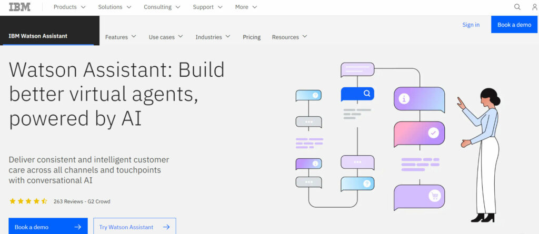Screen dimensions: 539x234
Task: Click the five-star rating icons
Action: 28,201
